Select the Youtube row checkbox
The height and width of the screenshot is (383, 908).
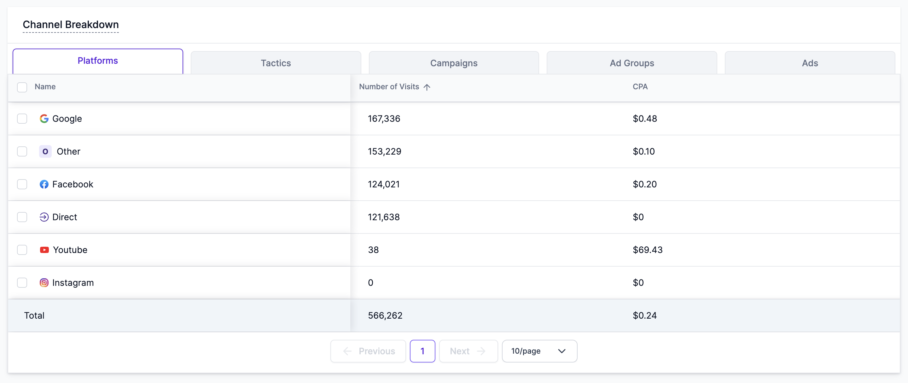[22, 250]
